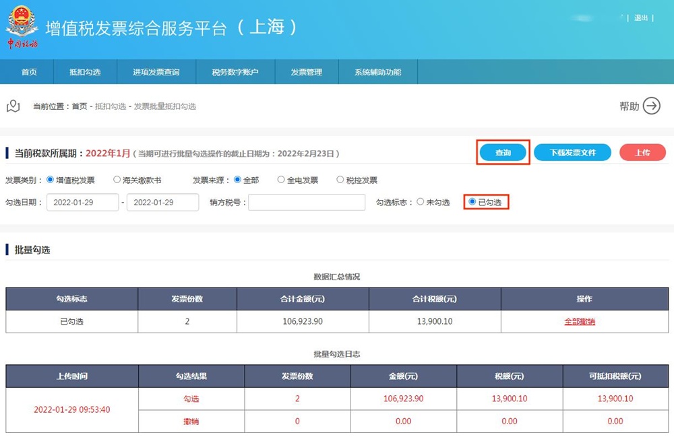This screenshot has width=674, height=439.
Task: Select the 增值税发票 radio button
Action: coord(50,180)
